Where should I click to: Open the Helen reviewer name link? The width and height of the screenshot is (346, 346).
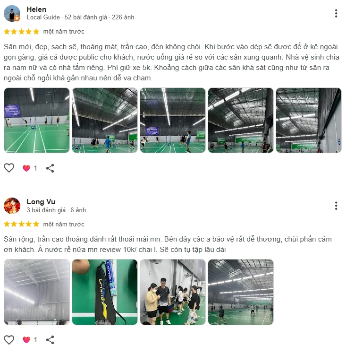[36, 9]
